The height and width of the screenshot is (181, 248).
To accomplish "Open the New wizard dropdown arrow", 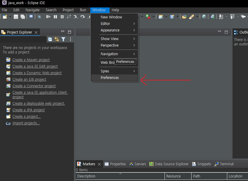I will (10, 17).
